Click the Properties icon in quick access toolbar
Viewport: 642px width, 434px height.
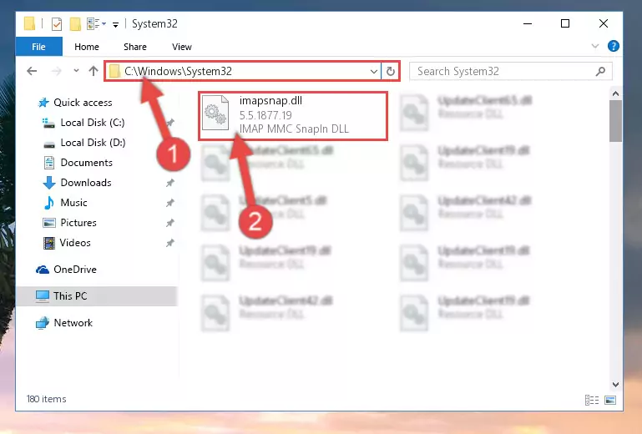tap(57, 24)
